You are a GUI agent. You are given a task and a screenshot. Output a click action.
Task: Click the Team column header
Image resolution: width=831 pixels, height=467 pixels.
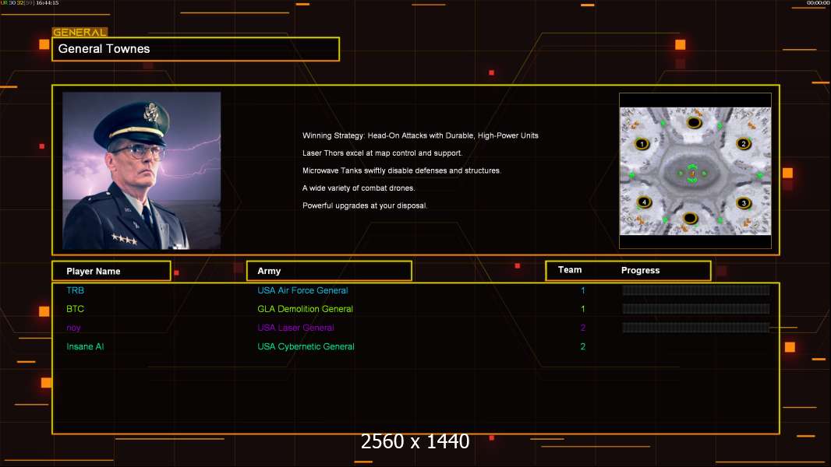click(570, 270)
